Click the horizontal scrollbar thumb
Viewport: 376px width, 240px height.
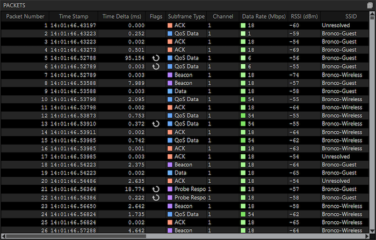point(76,236)
